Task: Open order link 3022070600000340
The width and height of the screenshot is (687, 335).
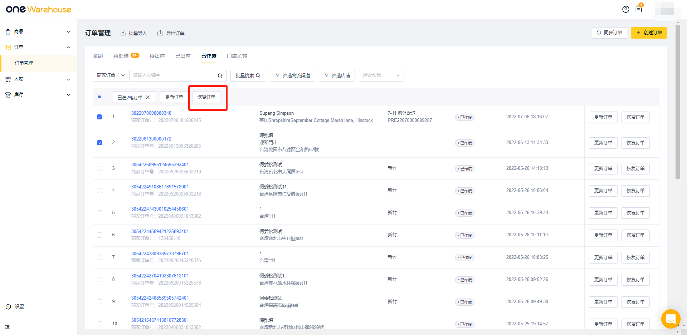Action: [x=151, y=113]
